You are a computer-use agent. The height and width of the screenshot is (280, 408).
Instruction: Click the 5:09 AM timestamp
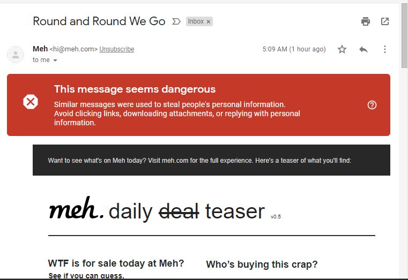coord(294,49)
